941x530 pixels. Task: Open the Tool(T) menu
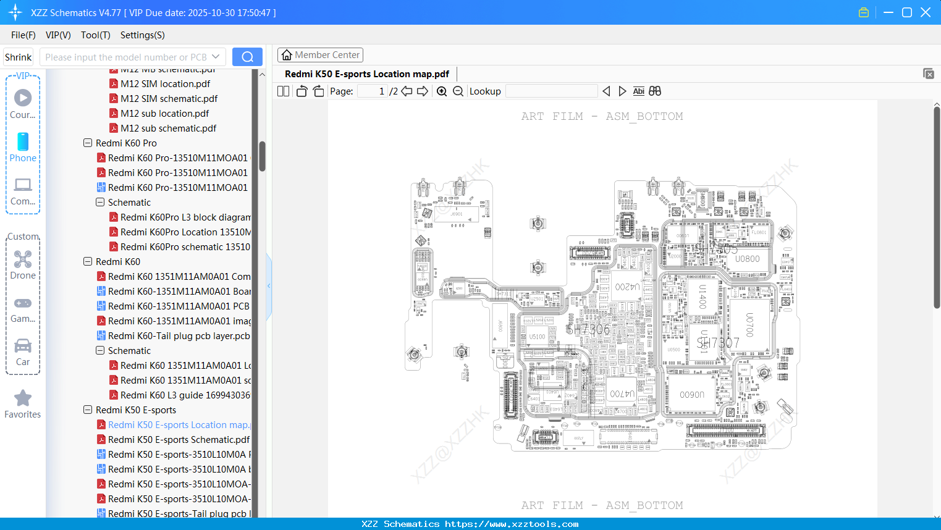click(96, 35)
